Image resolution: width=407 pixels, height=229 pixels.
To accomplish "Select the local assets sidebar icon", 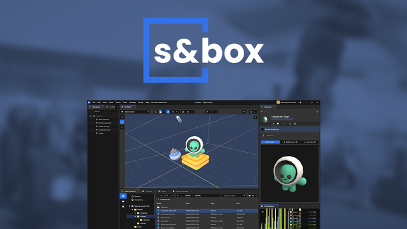I will [x=123, y=196].
